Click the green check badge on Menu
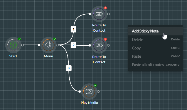187x110 pixels. pos(55,39)
